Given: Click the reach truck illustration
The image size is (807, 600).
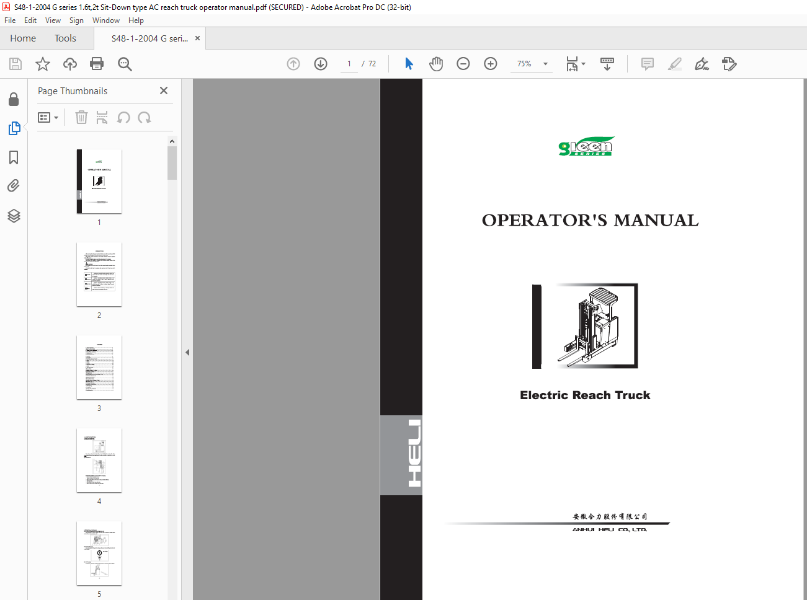Looking at the screenshot, I should pos(585,326).
